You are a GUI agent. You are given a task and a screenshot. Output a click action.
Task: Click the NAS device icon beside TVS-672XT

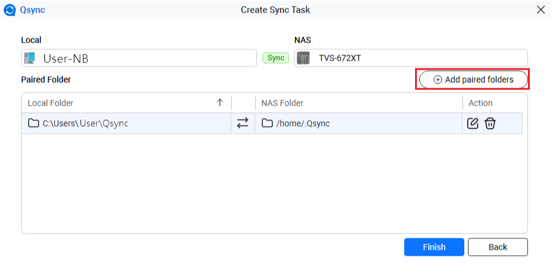click(303, 58)
